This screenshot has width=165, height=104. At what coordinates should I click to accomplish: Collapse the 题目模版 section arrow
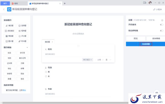point(27,47)
